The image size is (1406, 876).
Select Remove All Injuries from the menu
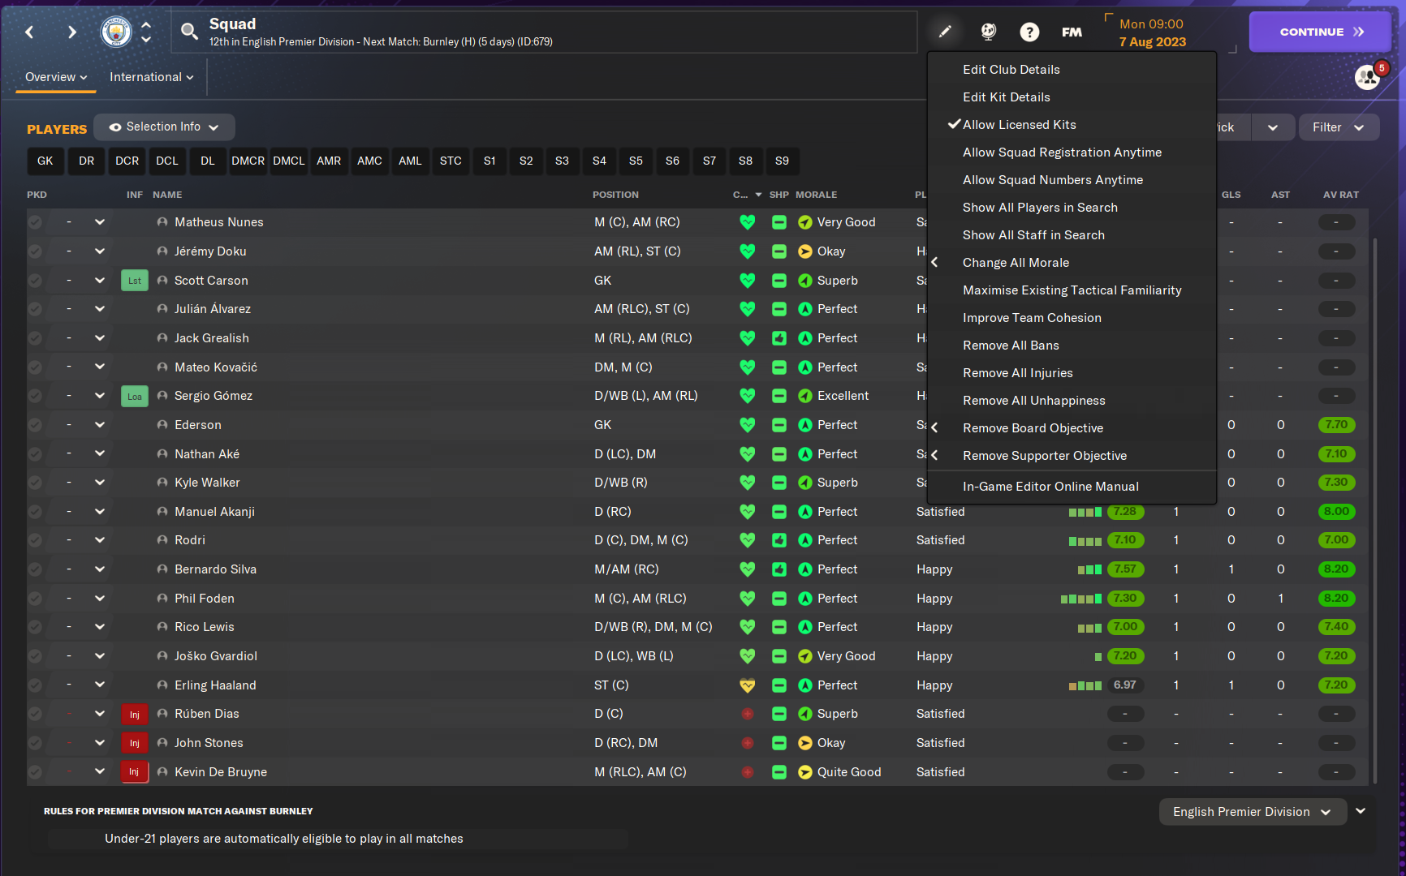[x=1017, y=372]
